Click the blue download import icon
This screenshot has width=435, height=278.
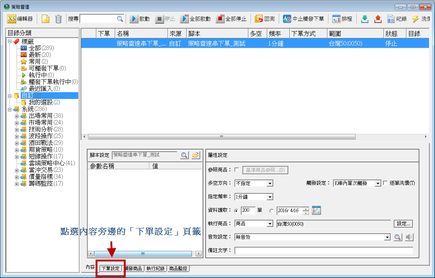point(365,19)
